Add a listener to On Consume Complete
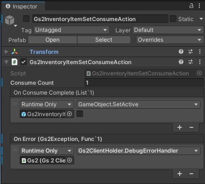 180,127
